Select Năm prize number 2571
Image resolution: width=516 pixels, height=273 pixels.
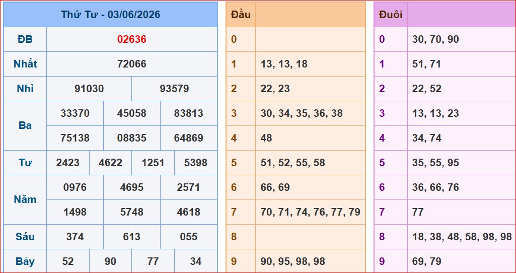coord(189,187)
